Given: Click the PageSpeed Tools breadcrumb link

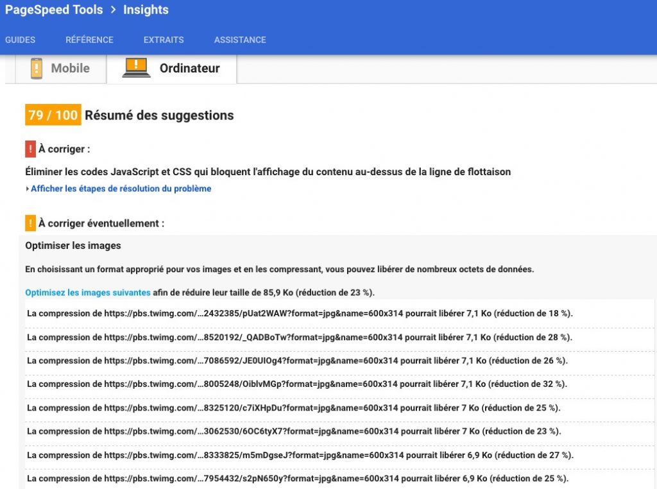Looking at the screenshot, I should (54, 10).
